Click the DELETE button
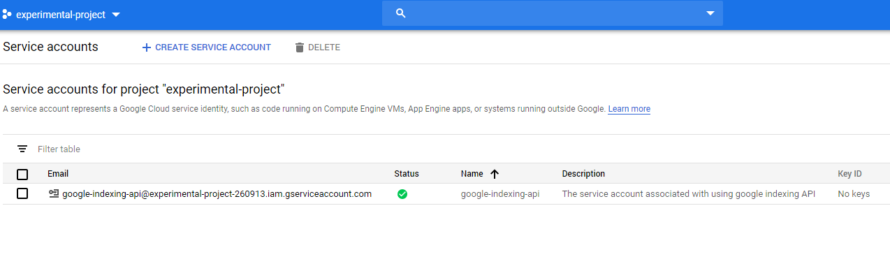The image size is (890, 280). pos(318,47)
